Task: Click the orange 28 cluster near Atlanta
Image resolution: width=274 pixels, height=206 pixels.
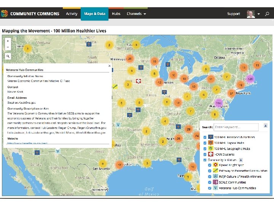Action: pyautogui.click(x=178, y=138)
